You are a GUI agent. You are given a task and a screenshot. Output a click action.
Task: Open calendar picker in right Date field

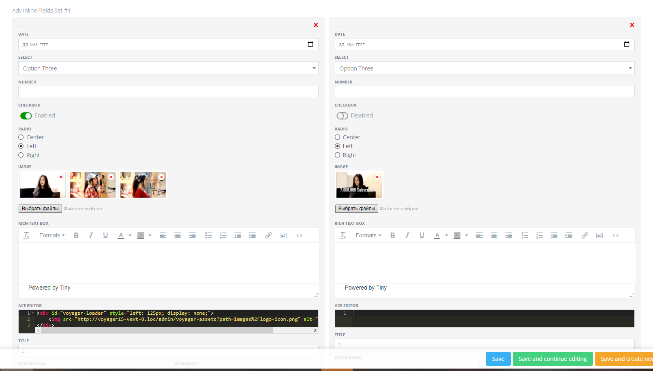(x=626, y=44)
